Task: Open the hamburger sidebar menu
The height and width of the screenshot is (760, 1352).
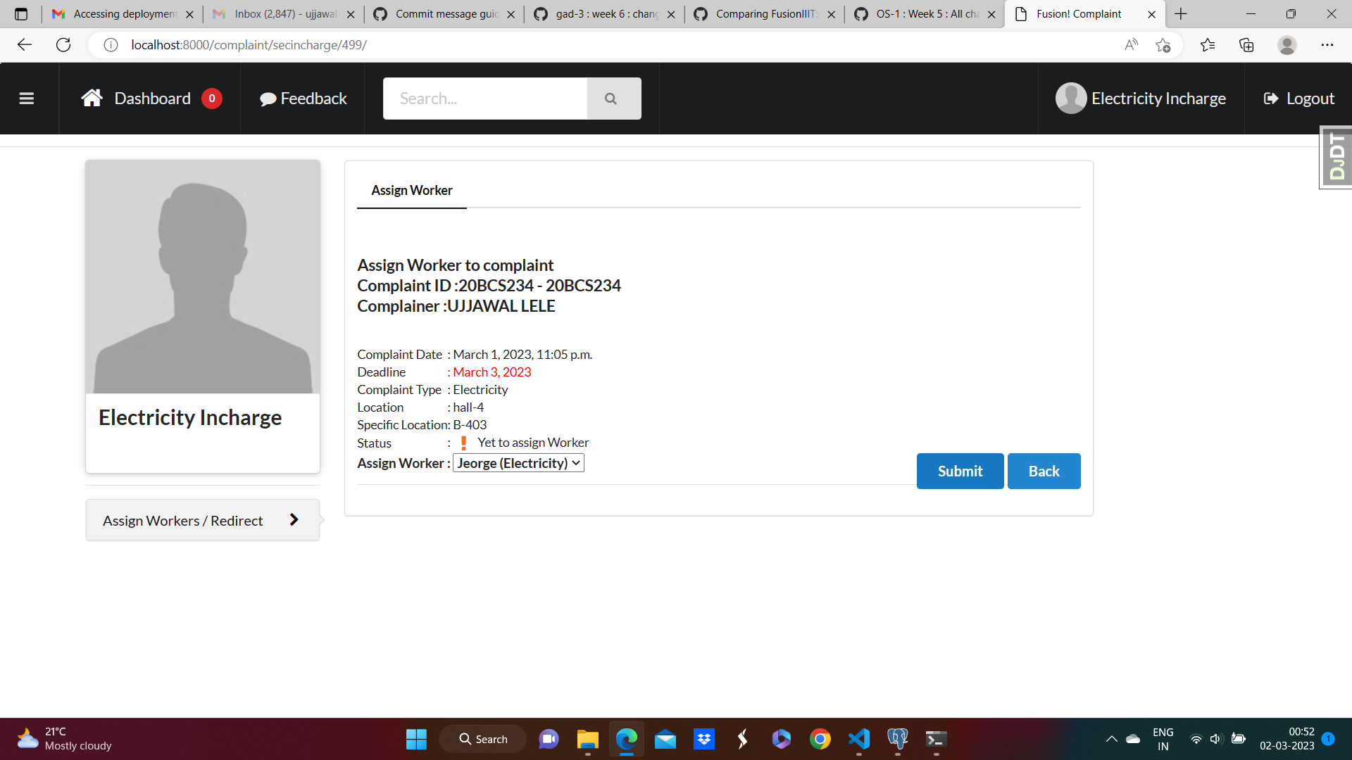Action: (x=27, y=99)
